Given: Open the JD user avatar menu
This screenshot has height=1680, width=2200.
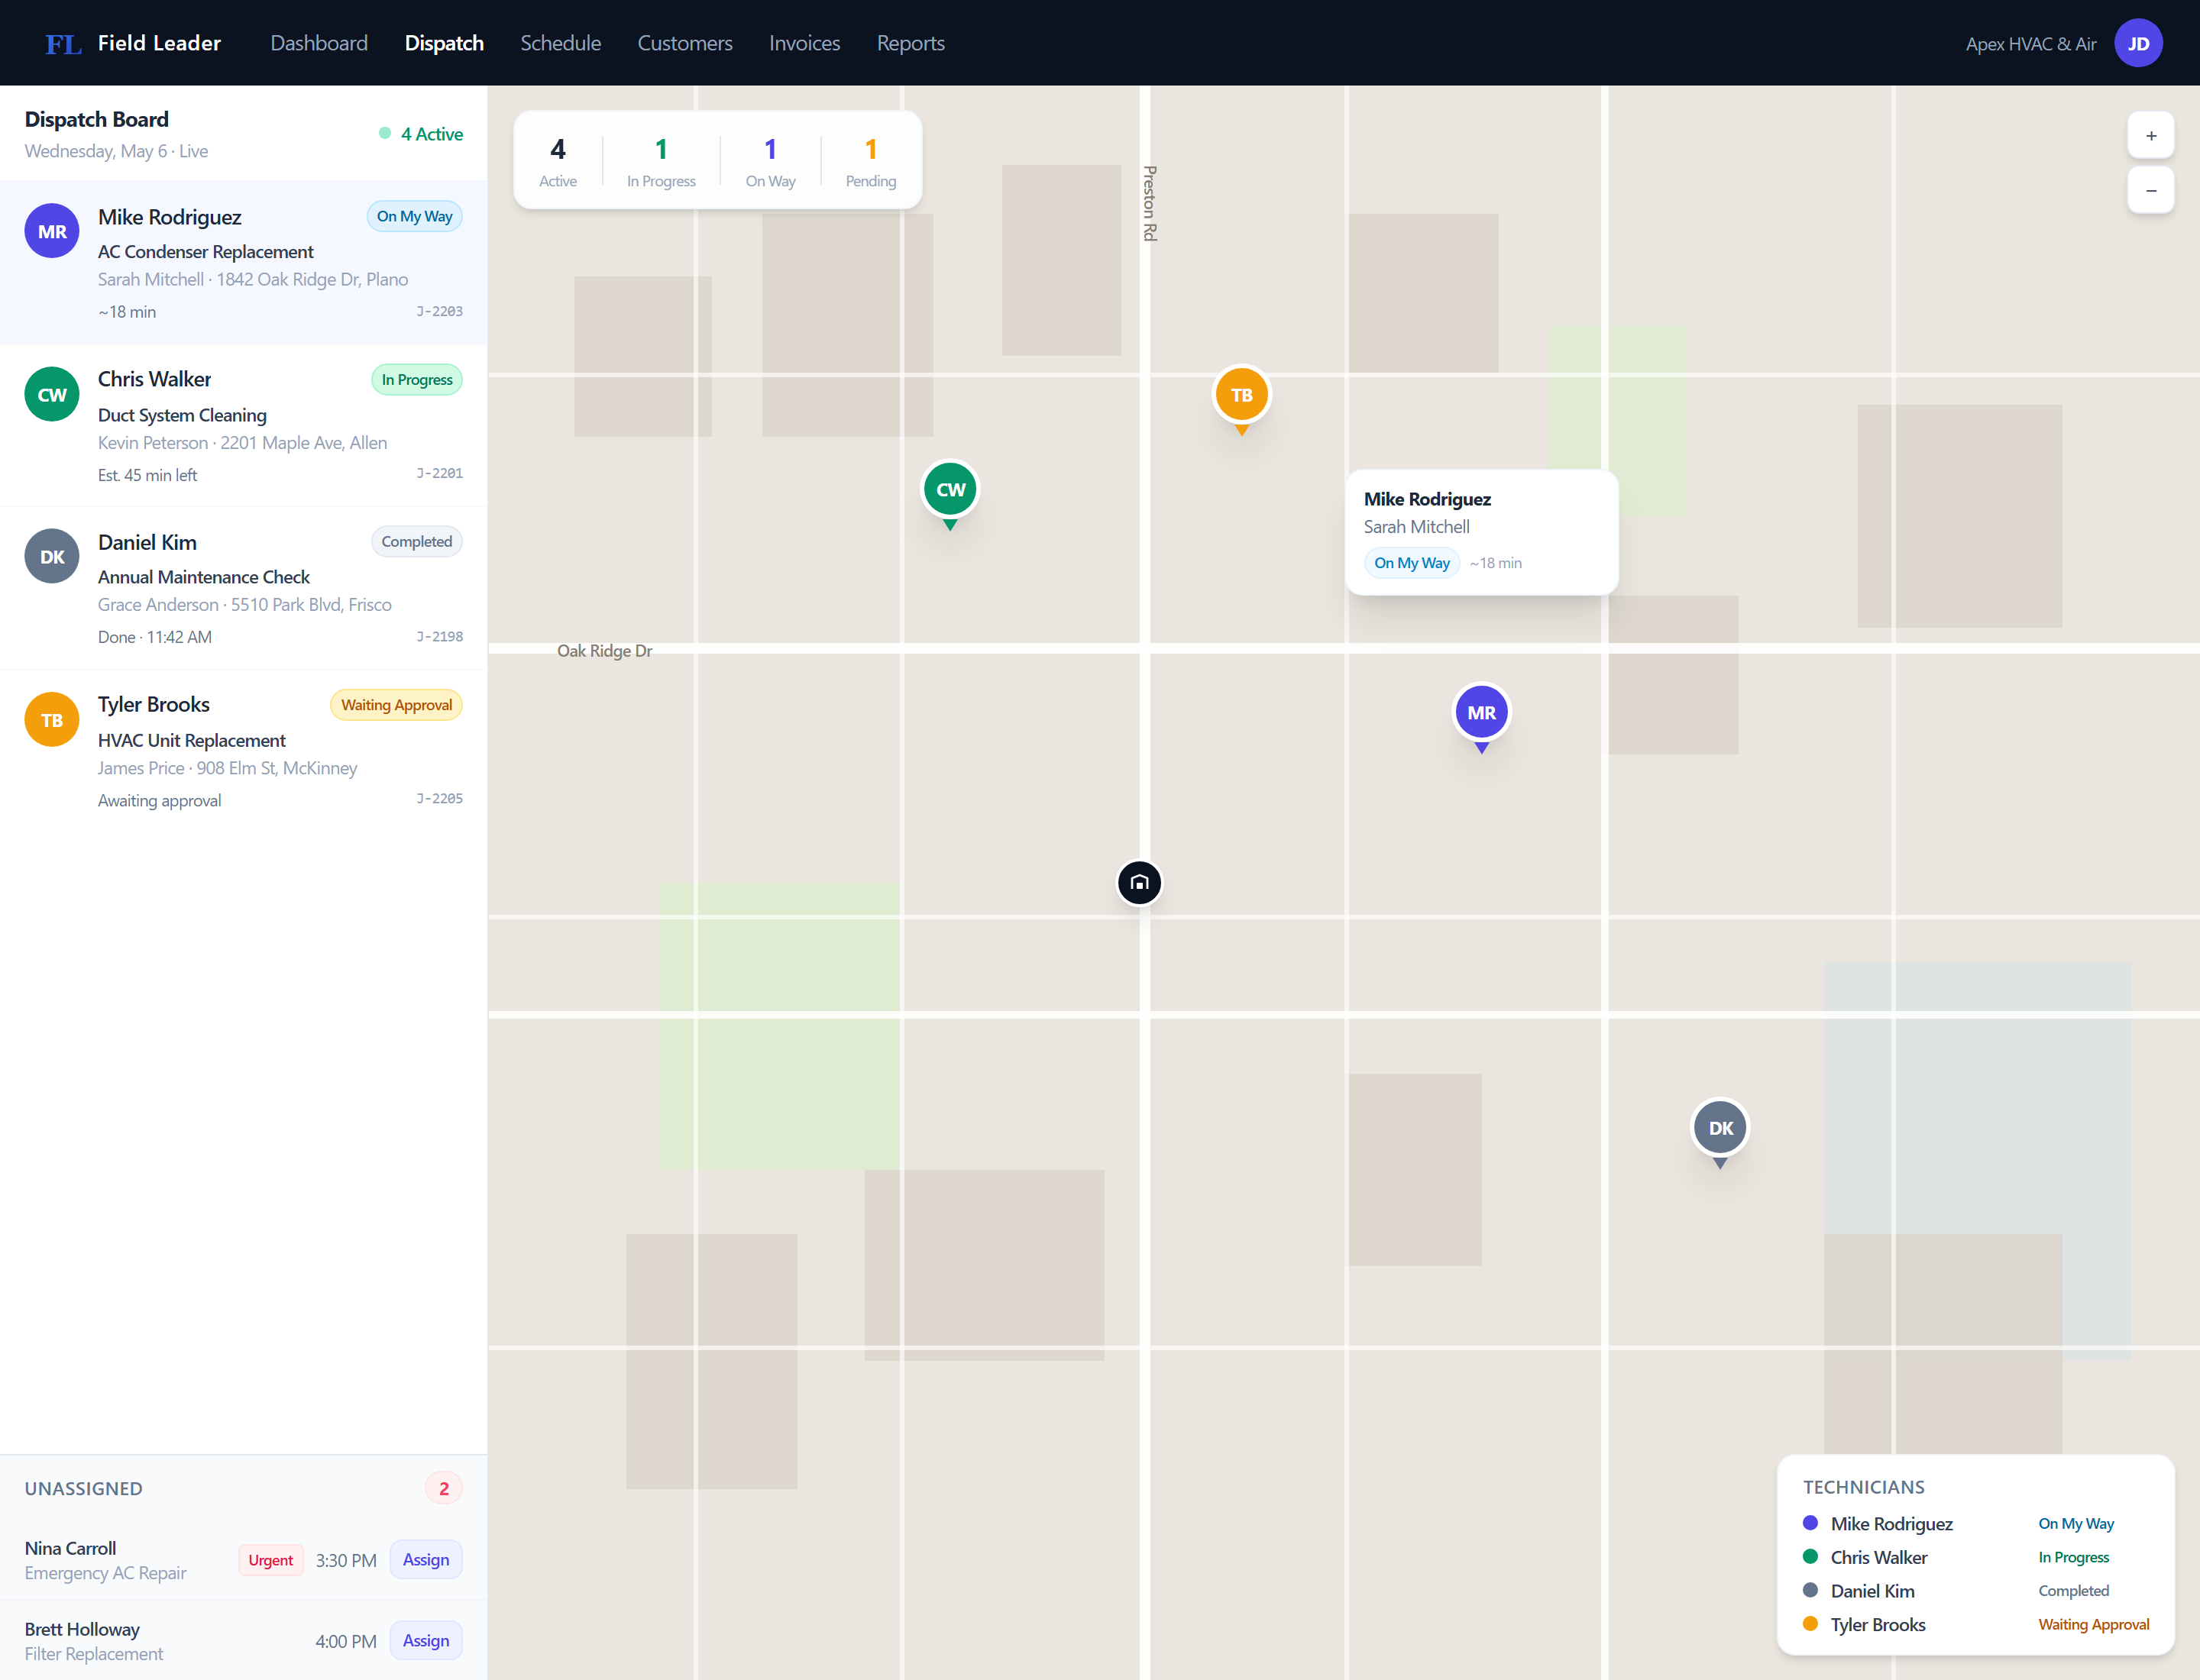Looking at the screenshot, I should point(2138,43).
